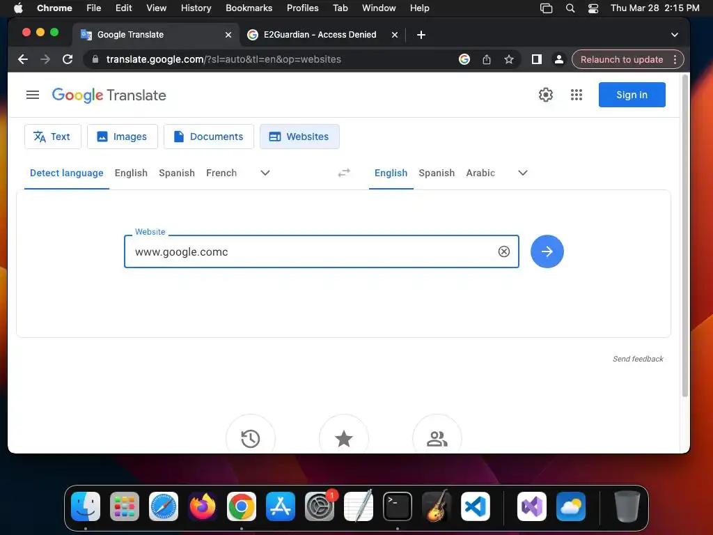
Task: Open Translate settings gear icon
Action: 546,95
